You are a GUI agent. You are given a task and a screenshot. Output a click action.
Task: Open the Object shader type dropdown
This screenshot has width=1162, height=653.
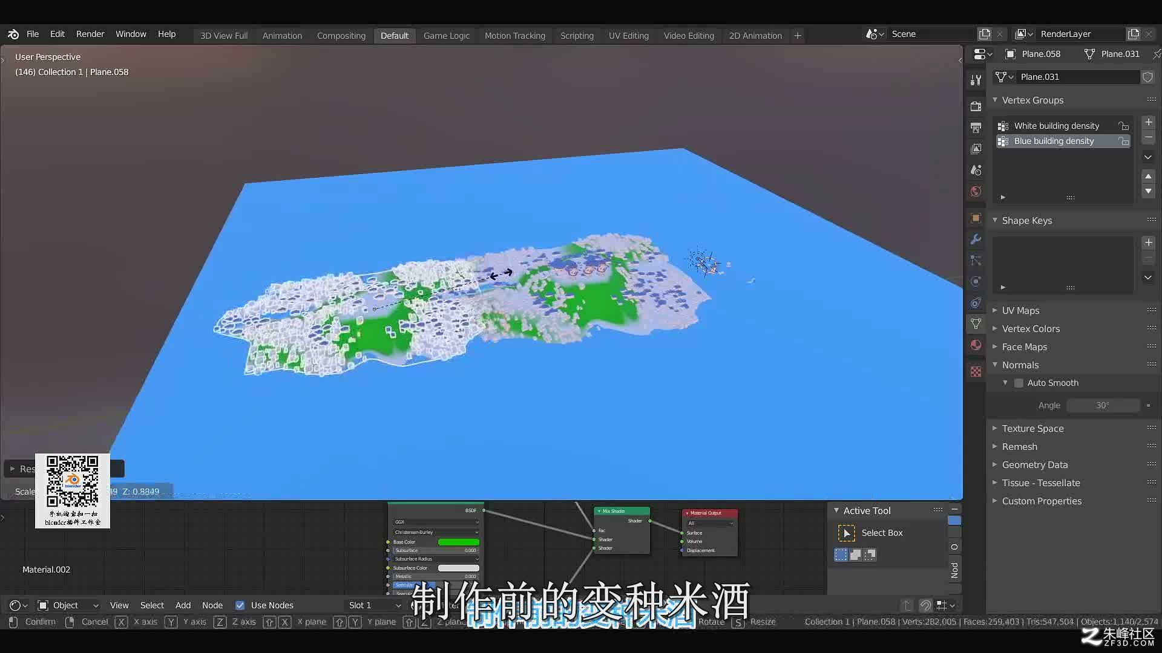coord(68,605)
